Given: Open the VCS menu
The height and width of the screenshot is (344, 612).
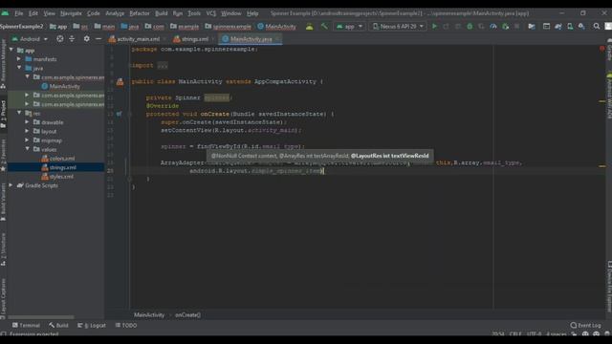Looking at the screenshot, I should click(210, 13).
